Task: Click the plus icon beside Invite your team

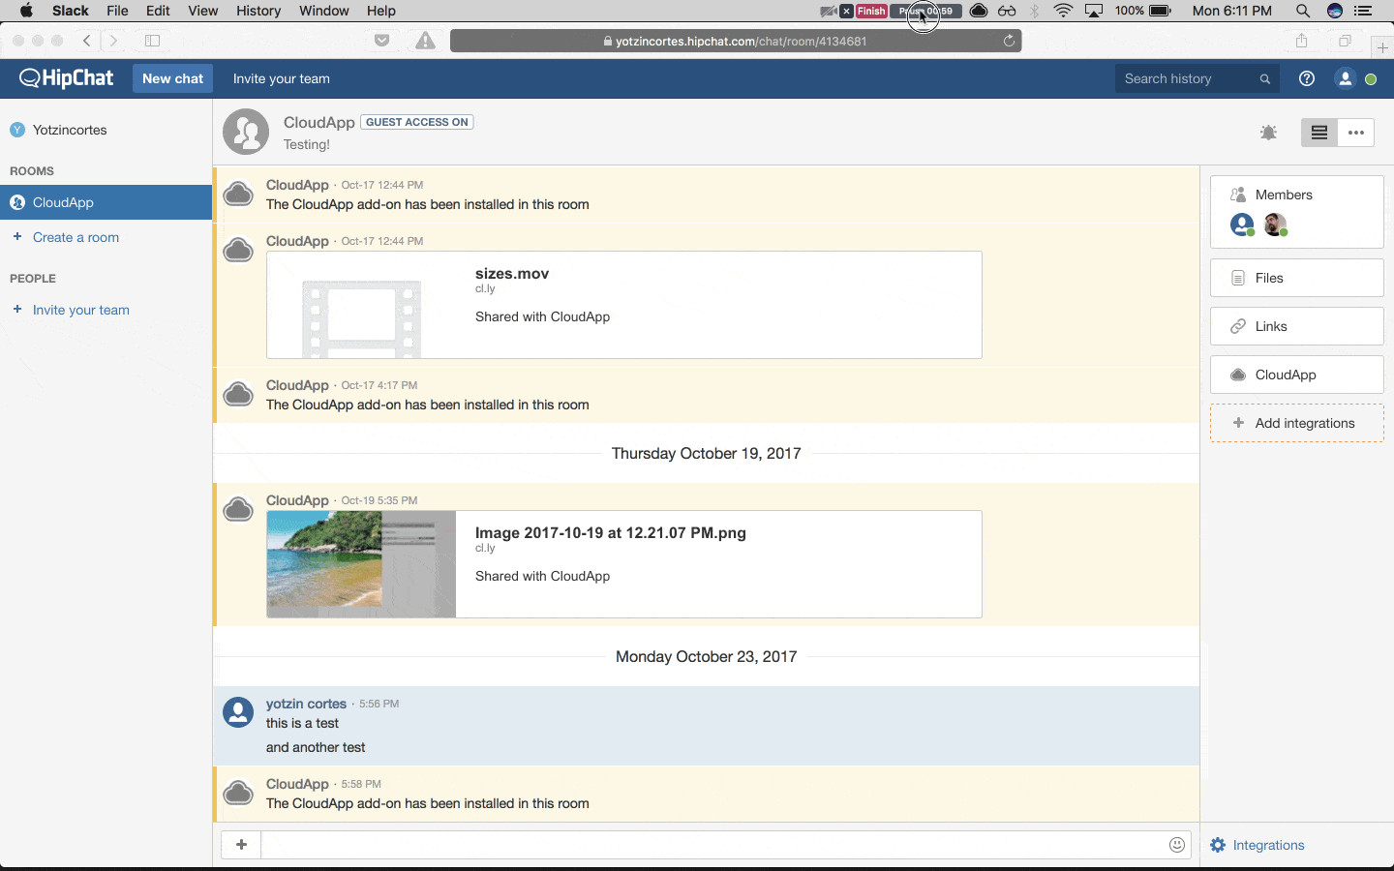Action: coord(17,310)
